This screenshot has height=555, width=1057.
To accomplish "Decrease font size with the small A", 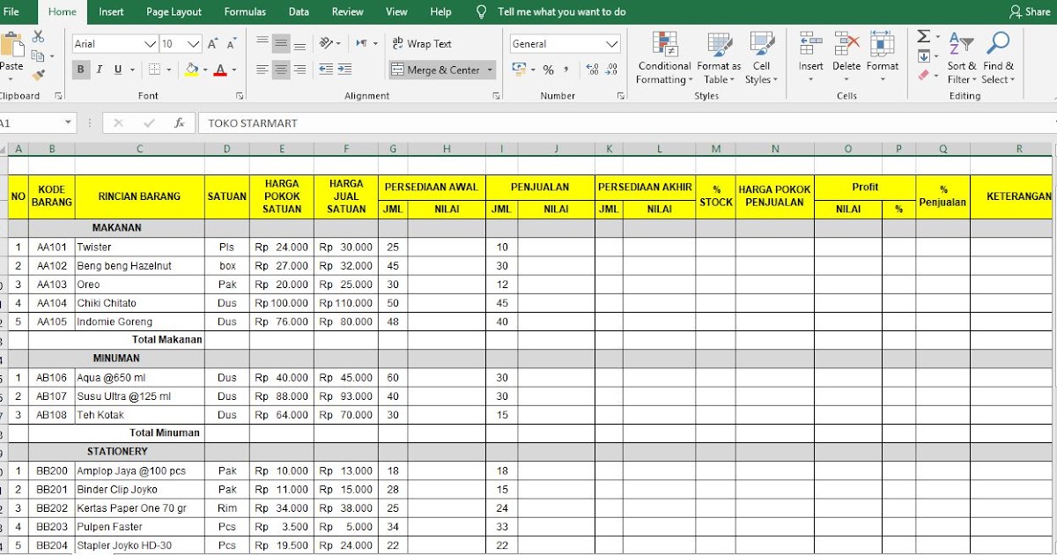I will (232, 43).
